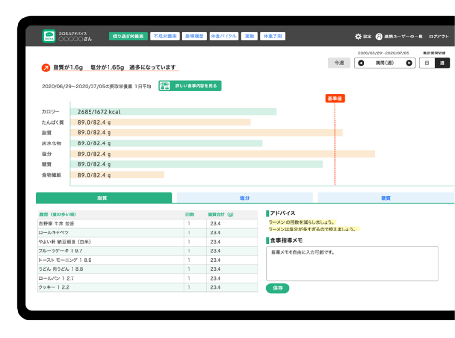Screen dimensions: 455x338
Task: Go to next week with right arrow
Action: [x=409, y=63]
